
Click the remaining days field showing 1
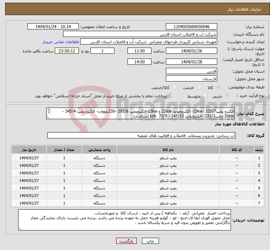click(102, 51)
